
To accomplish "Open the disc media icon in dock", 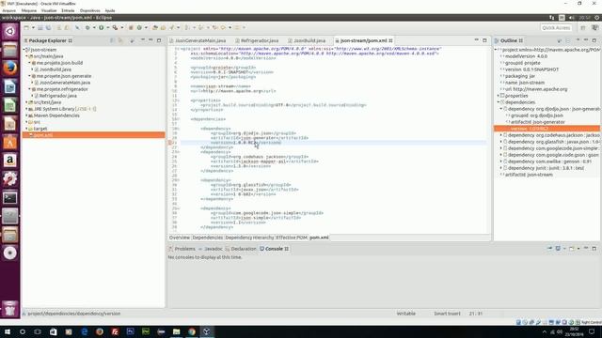I will click(10, 253).
